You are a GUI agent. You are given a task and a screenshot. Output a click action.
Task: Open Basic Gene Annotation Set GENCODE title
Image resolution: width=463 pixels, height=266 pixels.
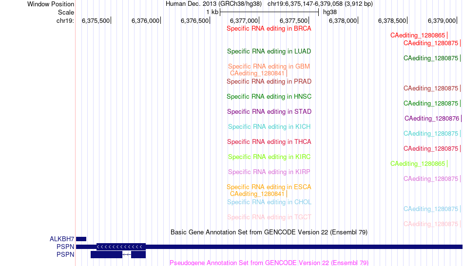[269, 232]
